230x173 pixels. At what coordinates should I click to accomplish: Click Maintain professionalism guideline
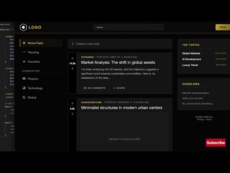(195, 93)
